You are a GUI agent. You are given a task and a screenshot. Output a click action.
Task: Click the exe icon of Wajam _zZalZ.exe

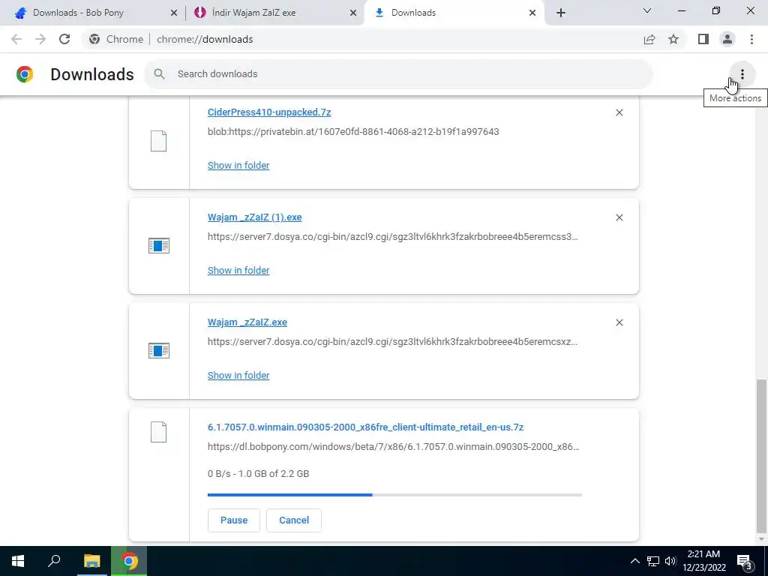click(x=159, y=351)
